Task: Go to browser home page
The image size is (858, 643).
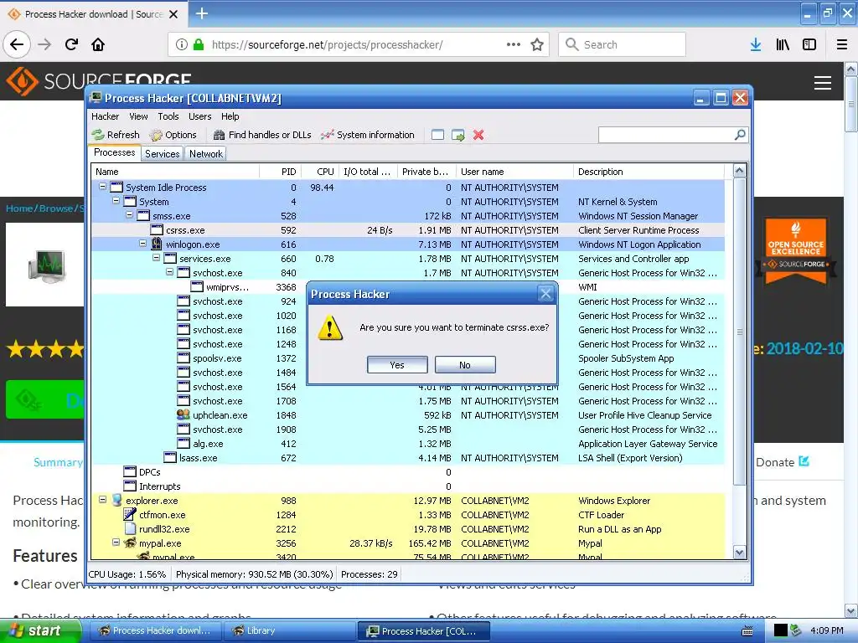Action: (98, 44)
